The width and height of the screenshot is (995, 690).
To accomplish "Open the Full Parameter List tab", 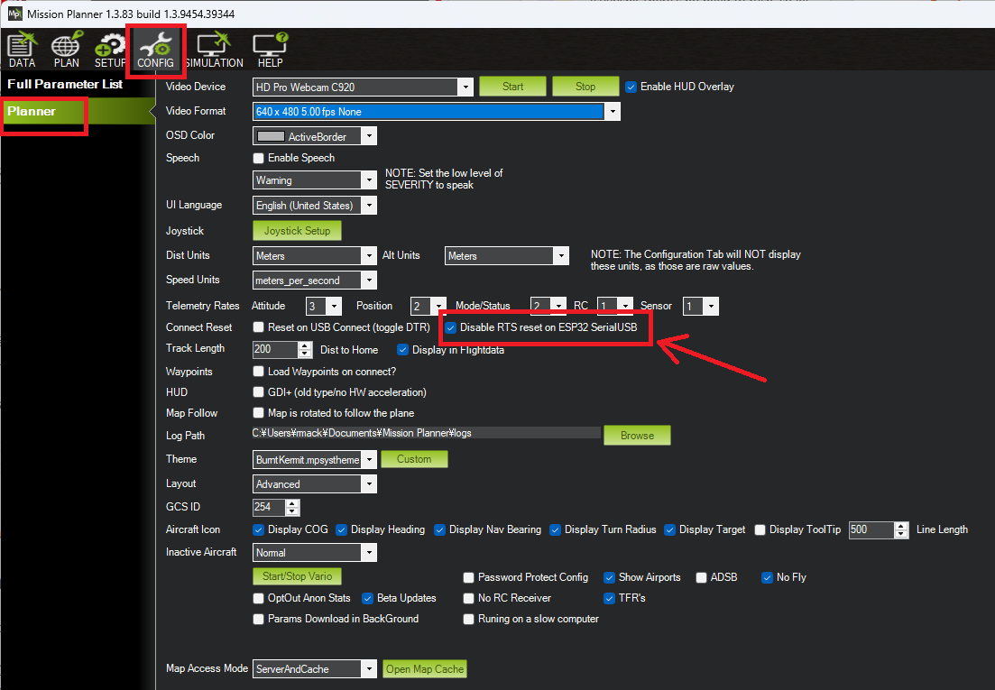I will coord(65,85).
